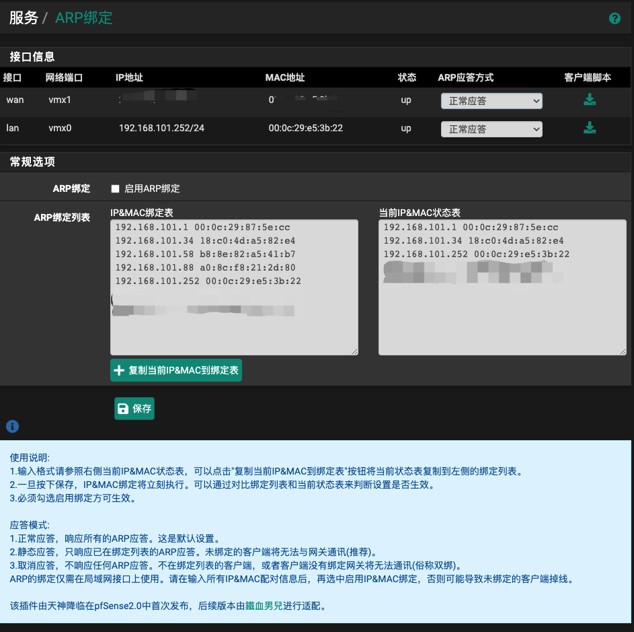Click resize handle of 当前IP&MAC状态表 textarea

click(x=623, y=351)
